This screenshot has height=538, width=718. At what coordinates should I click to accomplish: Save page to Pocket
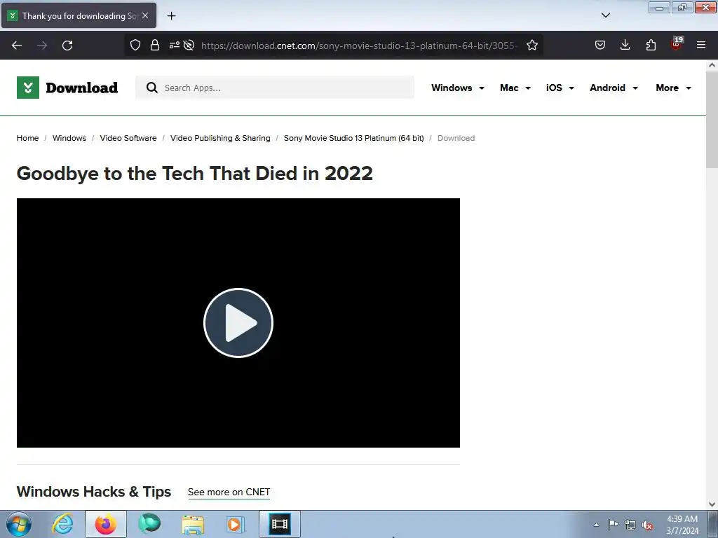point(600,45)
